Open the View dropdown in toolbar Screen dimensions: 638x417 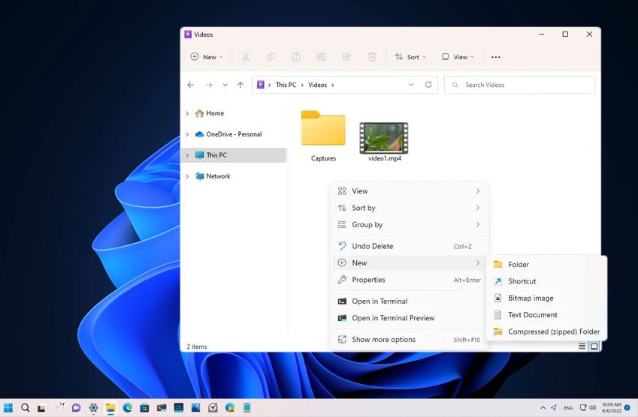pos(458,57)
